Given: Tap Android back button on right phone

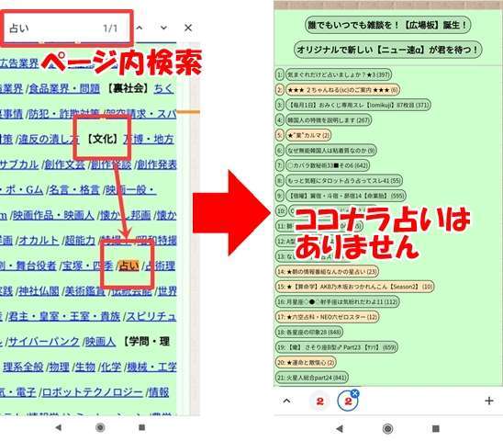Looking at the screenshot, I should [x=340, y=428].
